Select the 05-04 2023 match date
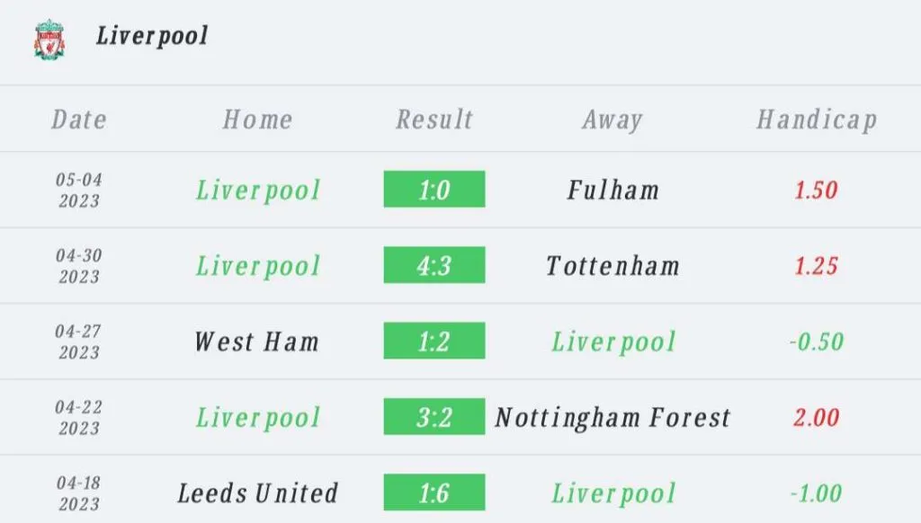 point(79,190)
